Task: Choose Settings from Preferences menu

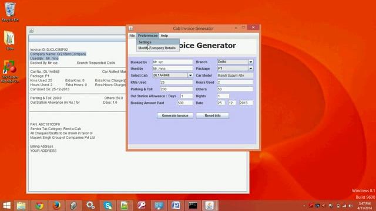Action: pyautogui.click(x=158, y=42)
